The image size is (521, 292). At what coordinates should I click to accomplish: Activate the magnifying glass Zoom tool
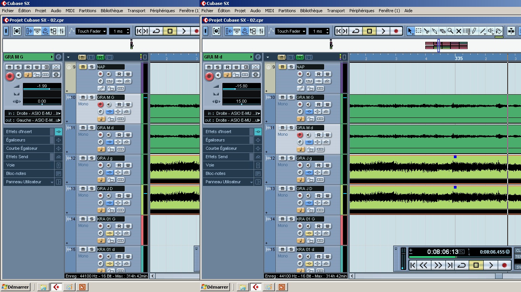click(451, 31)
